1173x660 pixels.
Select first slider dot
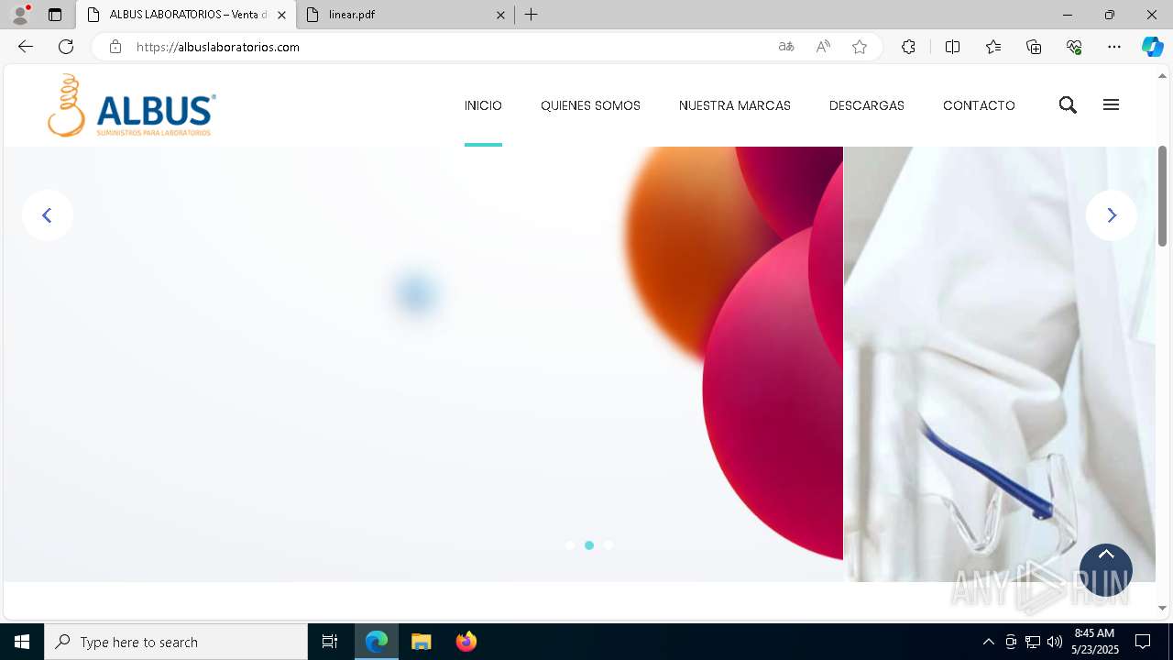570,545
